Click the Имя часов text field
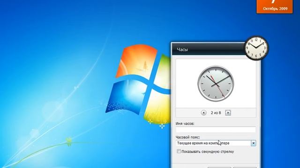 pos(216,130)
